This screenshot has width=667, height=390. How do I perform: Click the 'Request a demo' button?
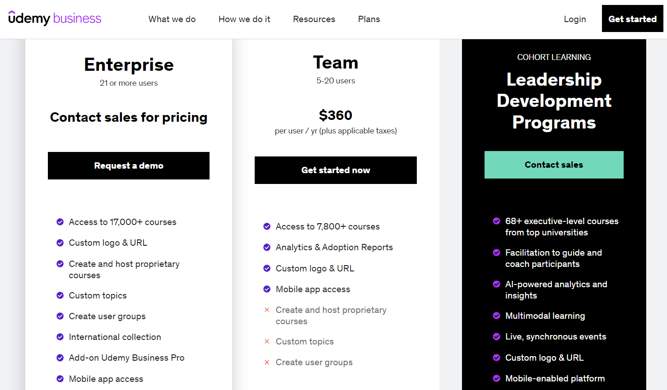pyautogui.click(x=129, y=165)
